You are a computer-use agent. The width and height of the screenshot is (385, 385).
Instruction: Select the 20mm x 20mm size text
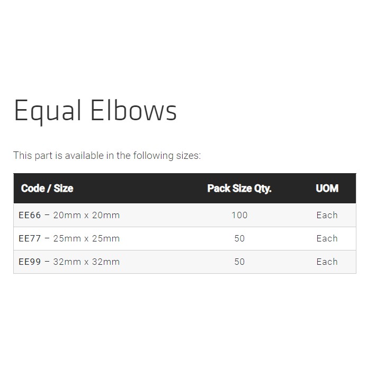86,216
